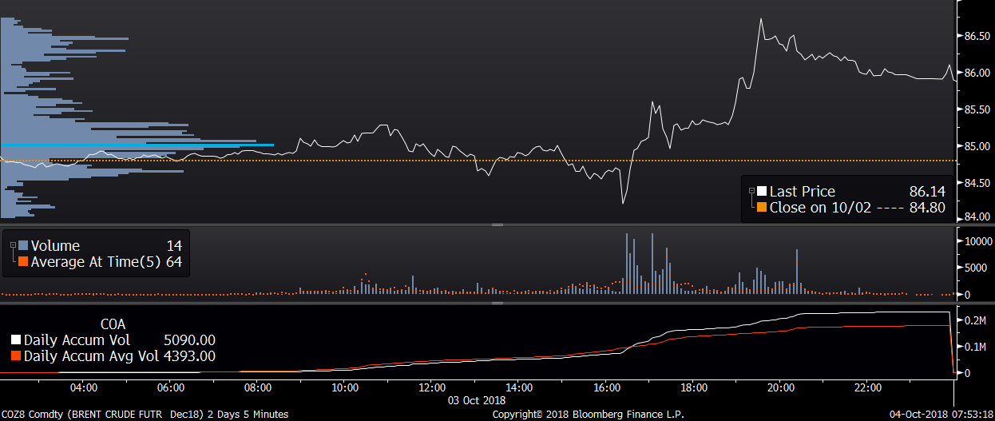This screenshot has height=421, width=995.
Task: Click the 03 Oct 2018 date label
Action: point(475,402)
